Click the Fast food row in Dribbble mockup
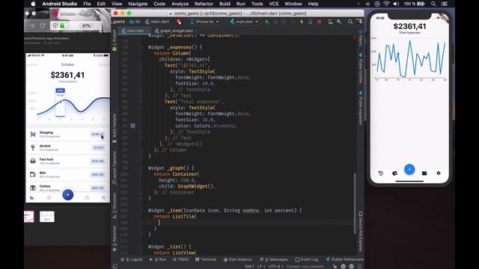This screenshot has height=269, width=479. 68,161
